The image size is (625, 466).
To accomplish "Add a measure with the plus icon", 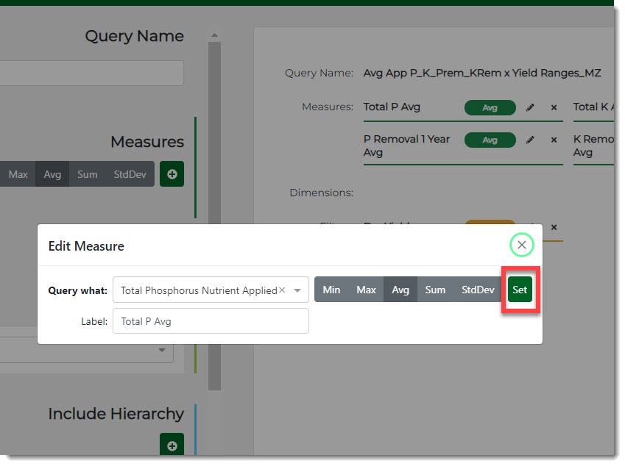I will 172,174.
